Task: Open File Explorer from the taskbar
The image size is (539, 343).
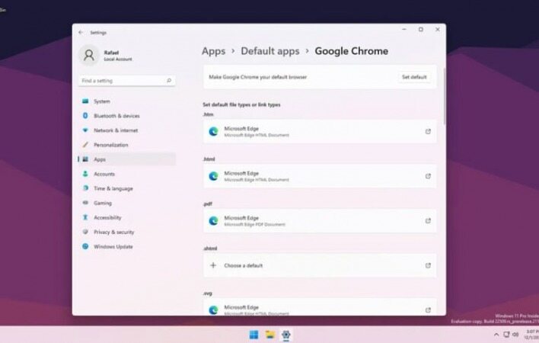Action: tap(270, 335)
